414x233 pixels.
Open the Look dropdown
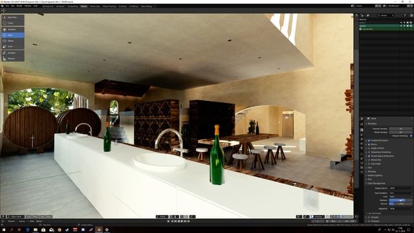pos(400,197)
